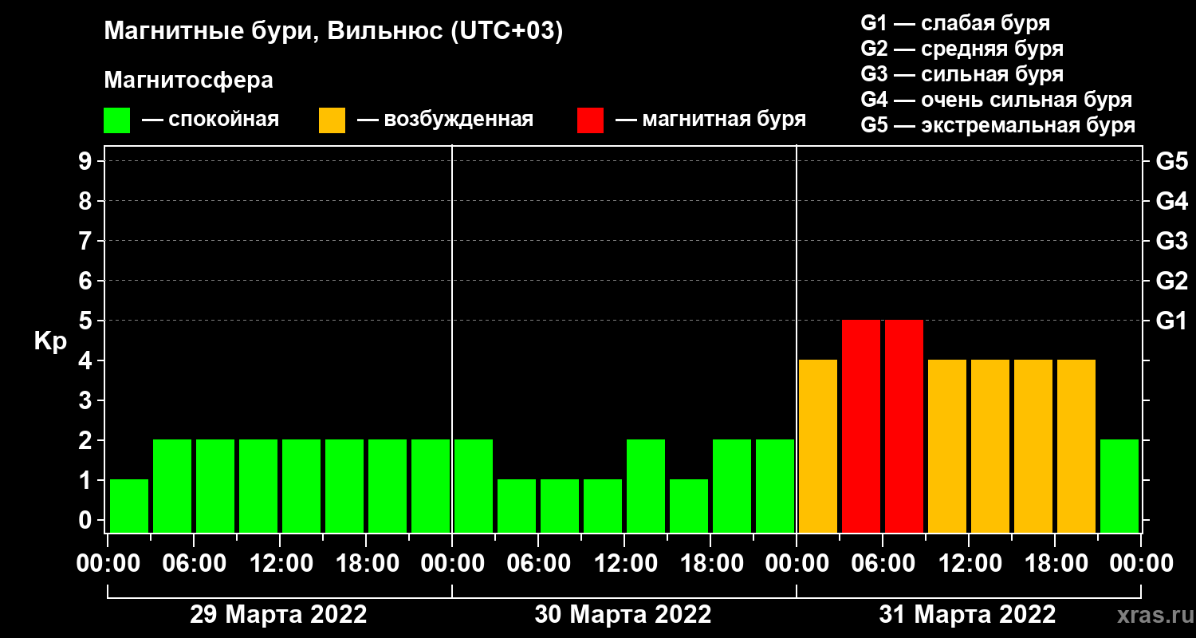Click the Kp 1 bar at 15:00–18:00 on 30 March
The height and width of the screenshot is (638, 1196).
[689, 506]
